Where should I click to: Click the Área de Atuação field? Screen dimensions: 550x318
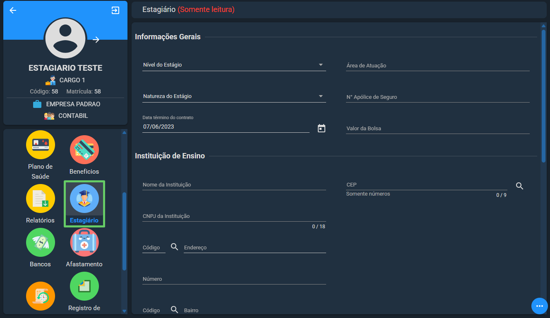438,65
